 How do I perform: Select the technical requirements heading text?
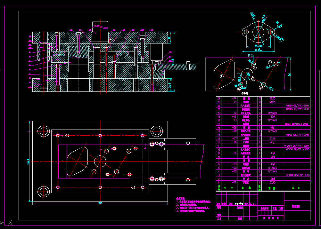181,198
